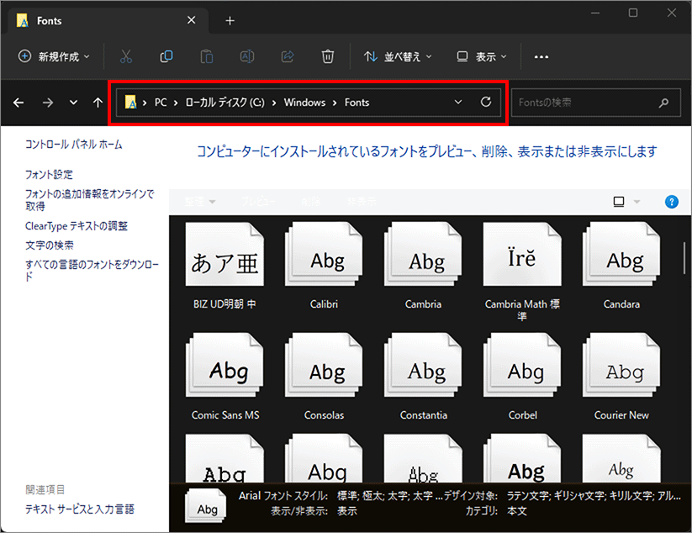Click the Copy icon in toolbar
Image resolution: width=692 pixels, height=533 pixels.
click(166, 56)
